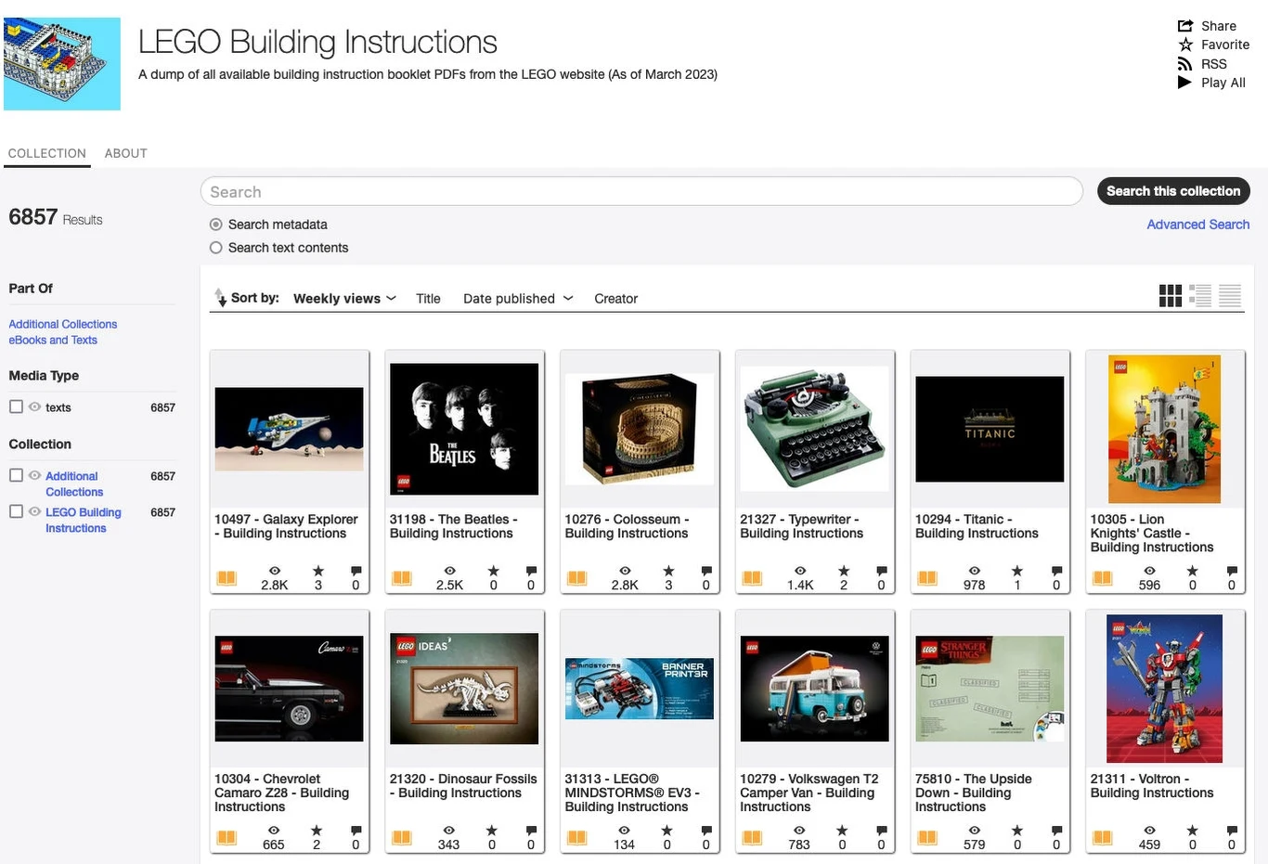
Task: Click texts icon on Typewriter card
Action: click(x=752, y=578)
